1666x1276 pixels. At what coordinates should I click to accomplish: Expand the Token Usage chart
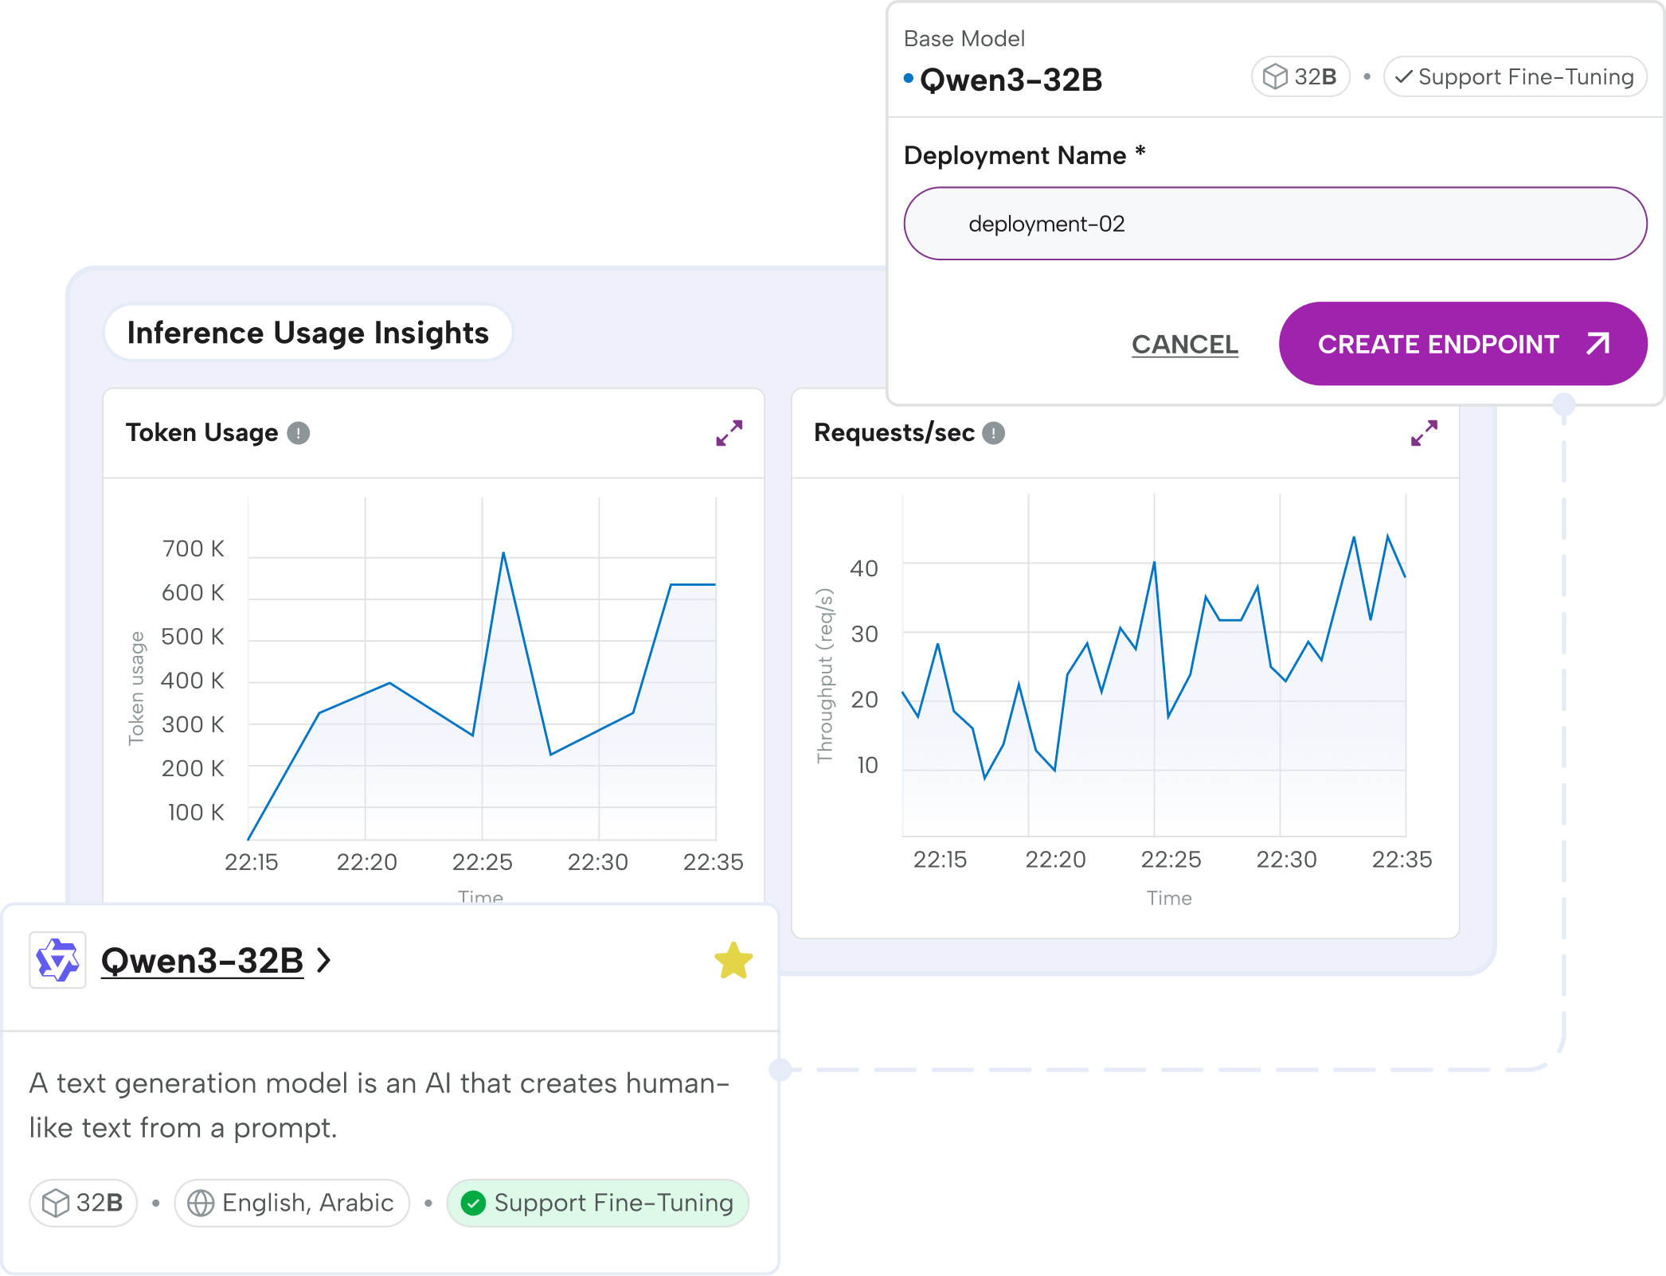click(x=729, y=433)
